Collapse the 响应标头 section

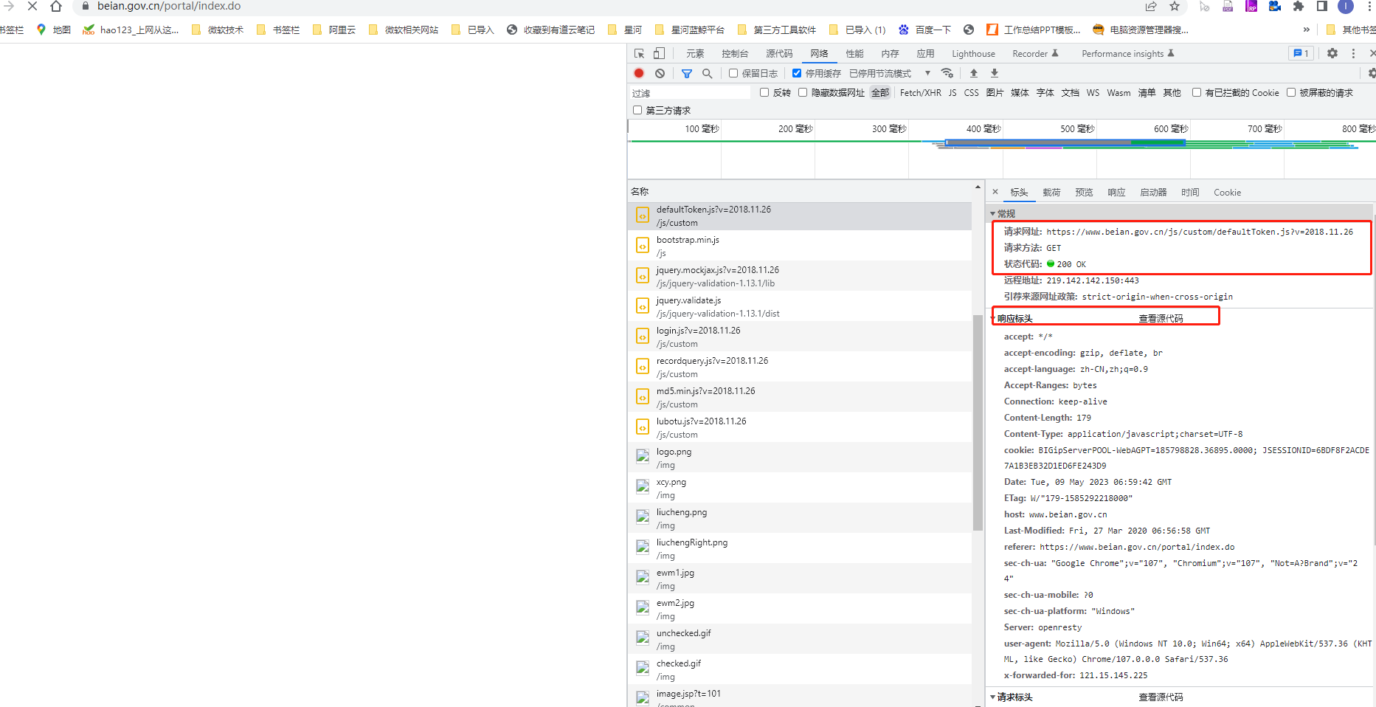tap(993, 319)
